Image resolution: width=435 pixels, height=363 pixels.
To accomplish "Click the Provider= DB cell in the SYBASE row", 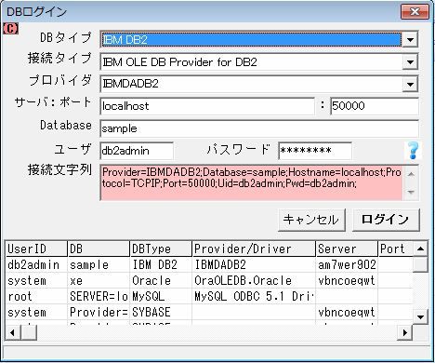I will click(x=99, y=313).
